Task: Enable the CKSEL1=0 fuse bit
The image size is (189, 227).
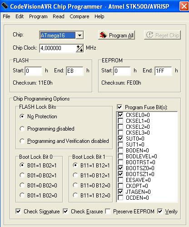Action: pos(120,121)
